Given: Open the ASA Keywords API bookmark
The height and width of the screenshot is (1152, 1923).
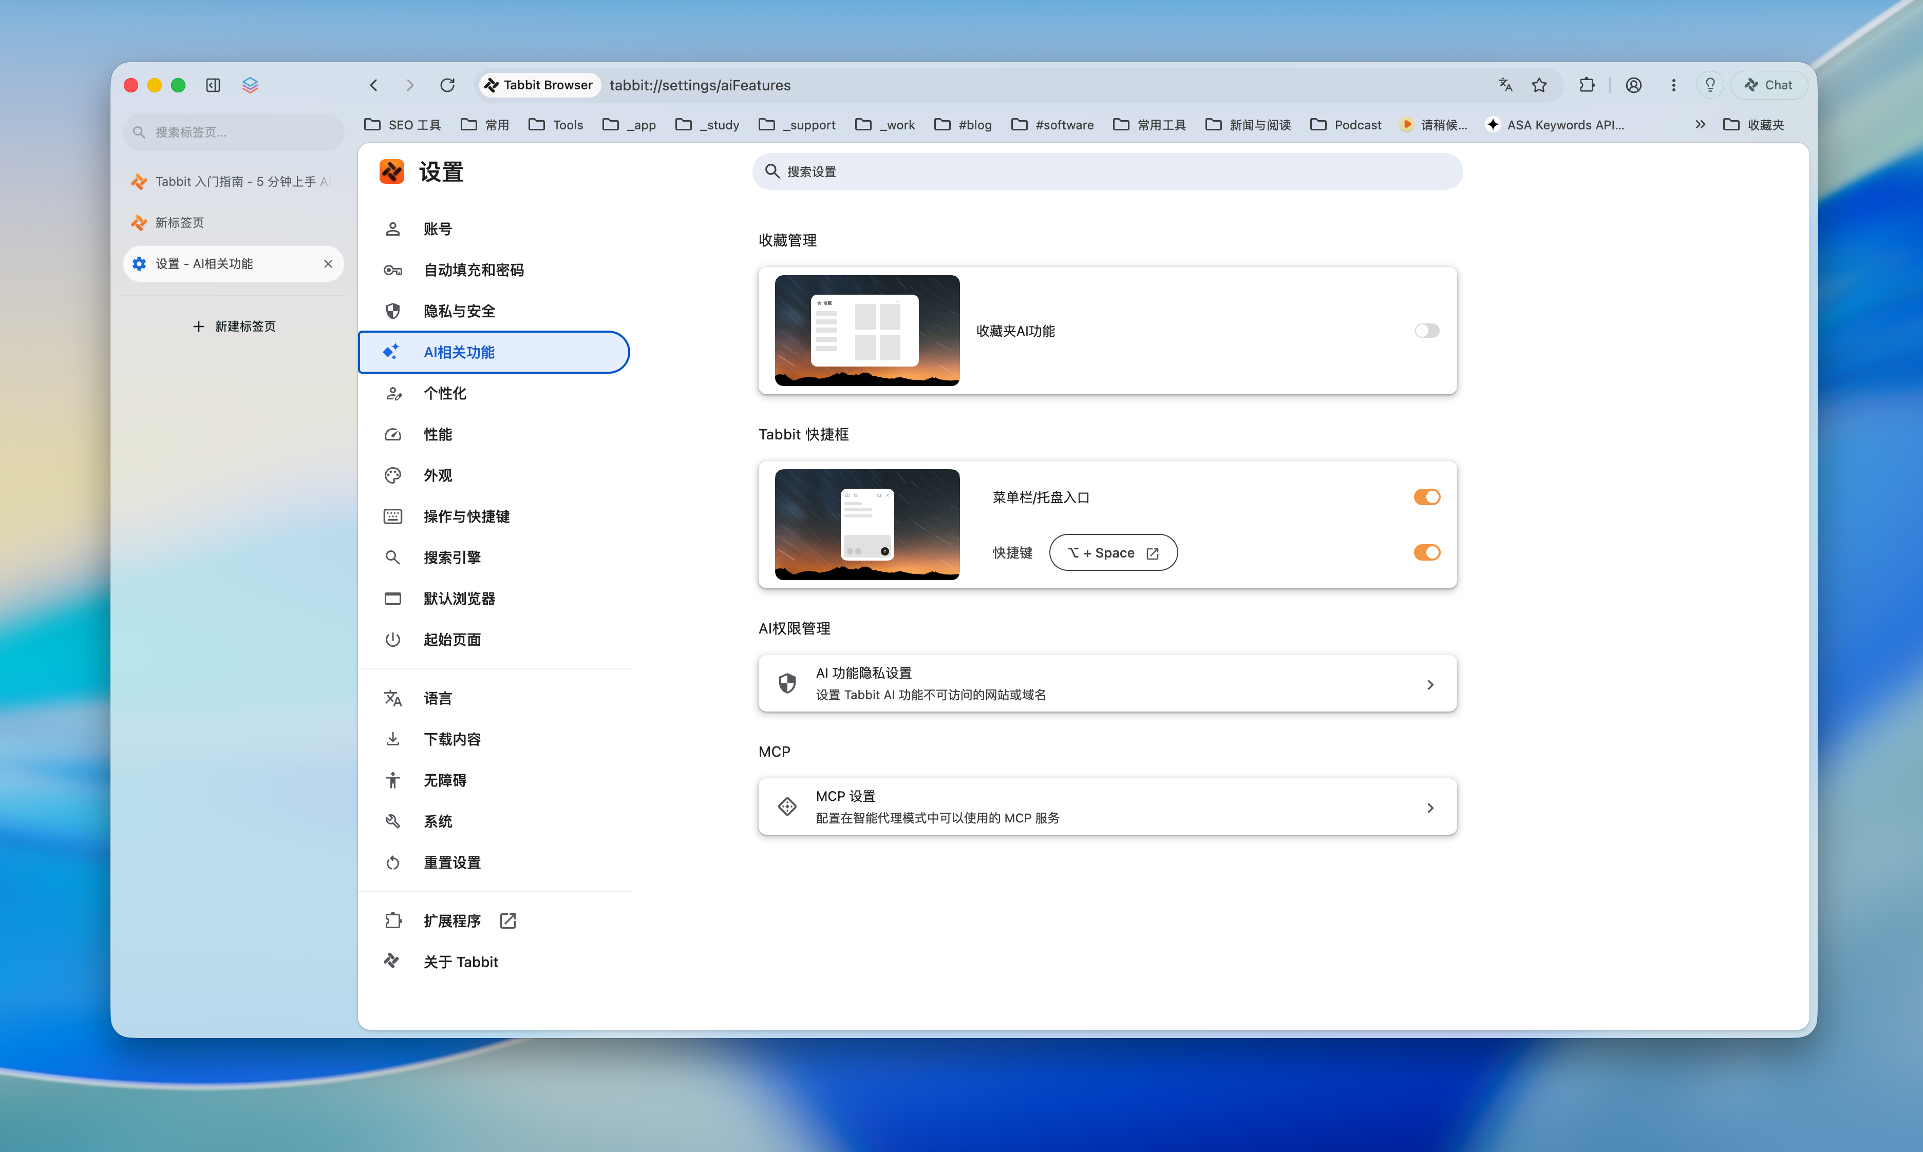Looking at the screenshot, I should pos(1555,124).
